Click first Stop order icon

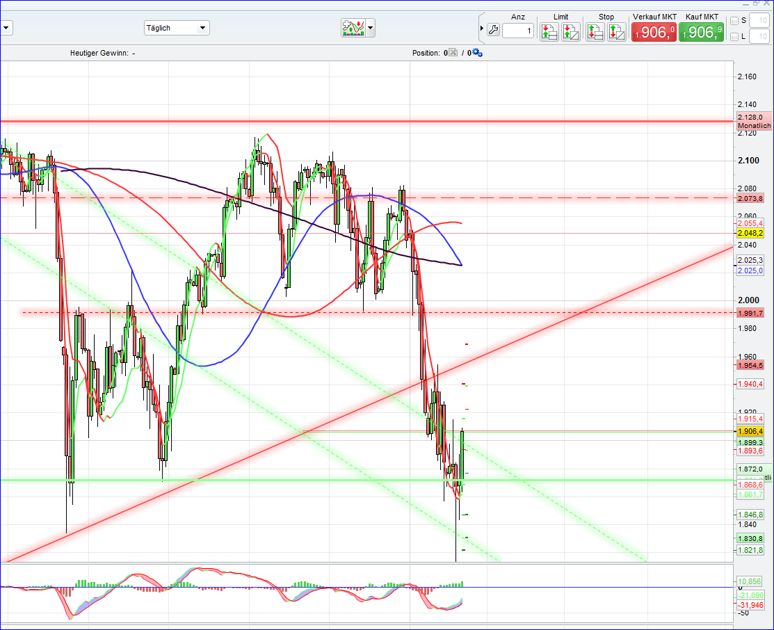point(595,32)
